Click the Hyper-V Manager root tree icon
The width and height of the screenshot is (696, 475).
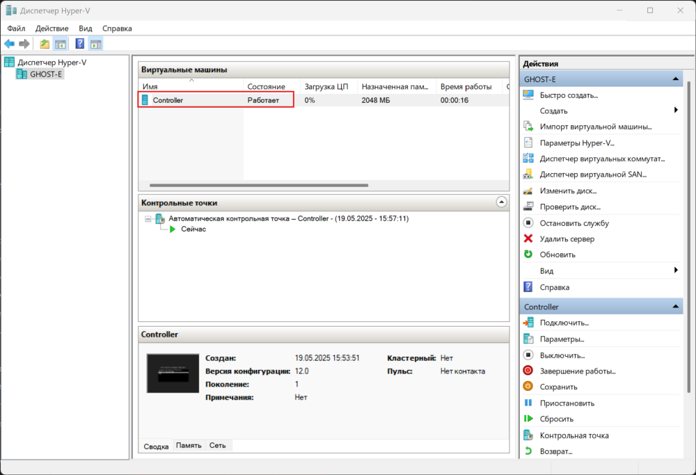tap(9, 62)
